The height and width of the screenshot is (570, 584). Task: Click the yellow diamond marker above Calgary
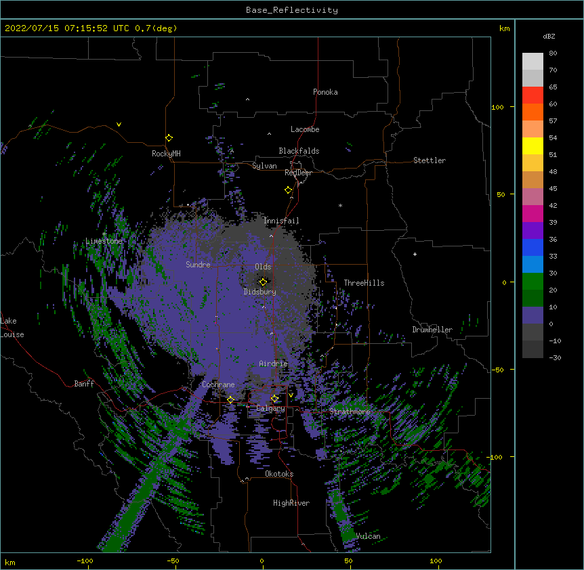274,399
